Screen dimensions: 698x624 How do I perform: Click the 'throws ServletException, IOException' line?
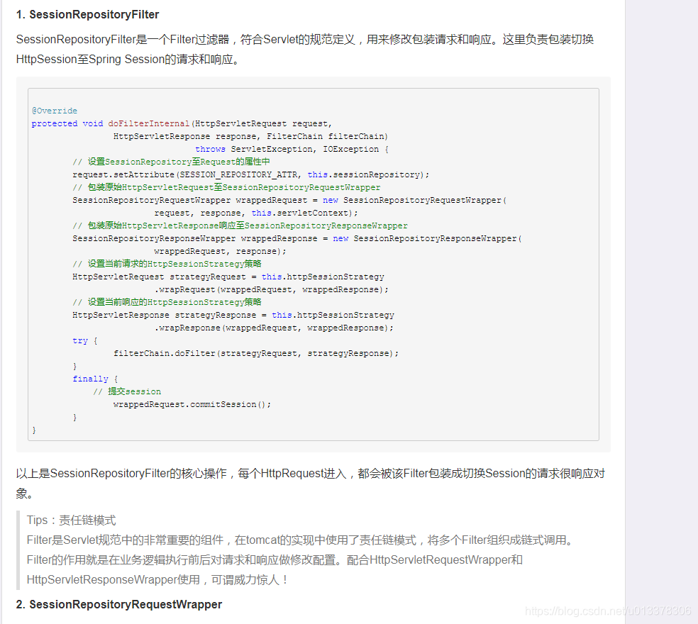point(292,149)
